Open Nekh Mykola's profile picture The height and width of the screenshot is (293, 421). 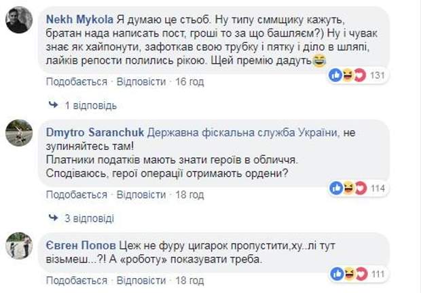tap(18, 19)
